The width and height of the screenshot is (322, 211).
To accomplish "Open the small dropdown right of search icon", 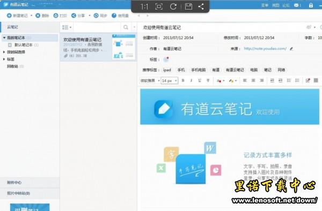I will click(134, 27).
